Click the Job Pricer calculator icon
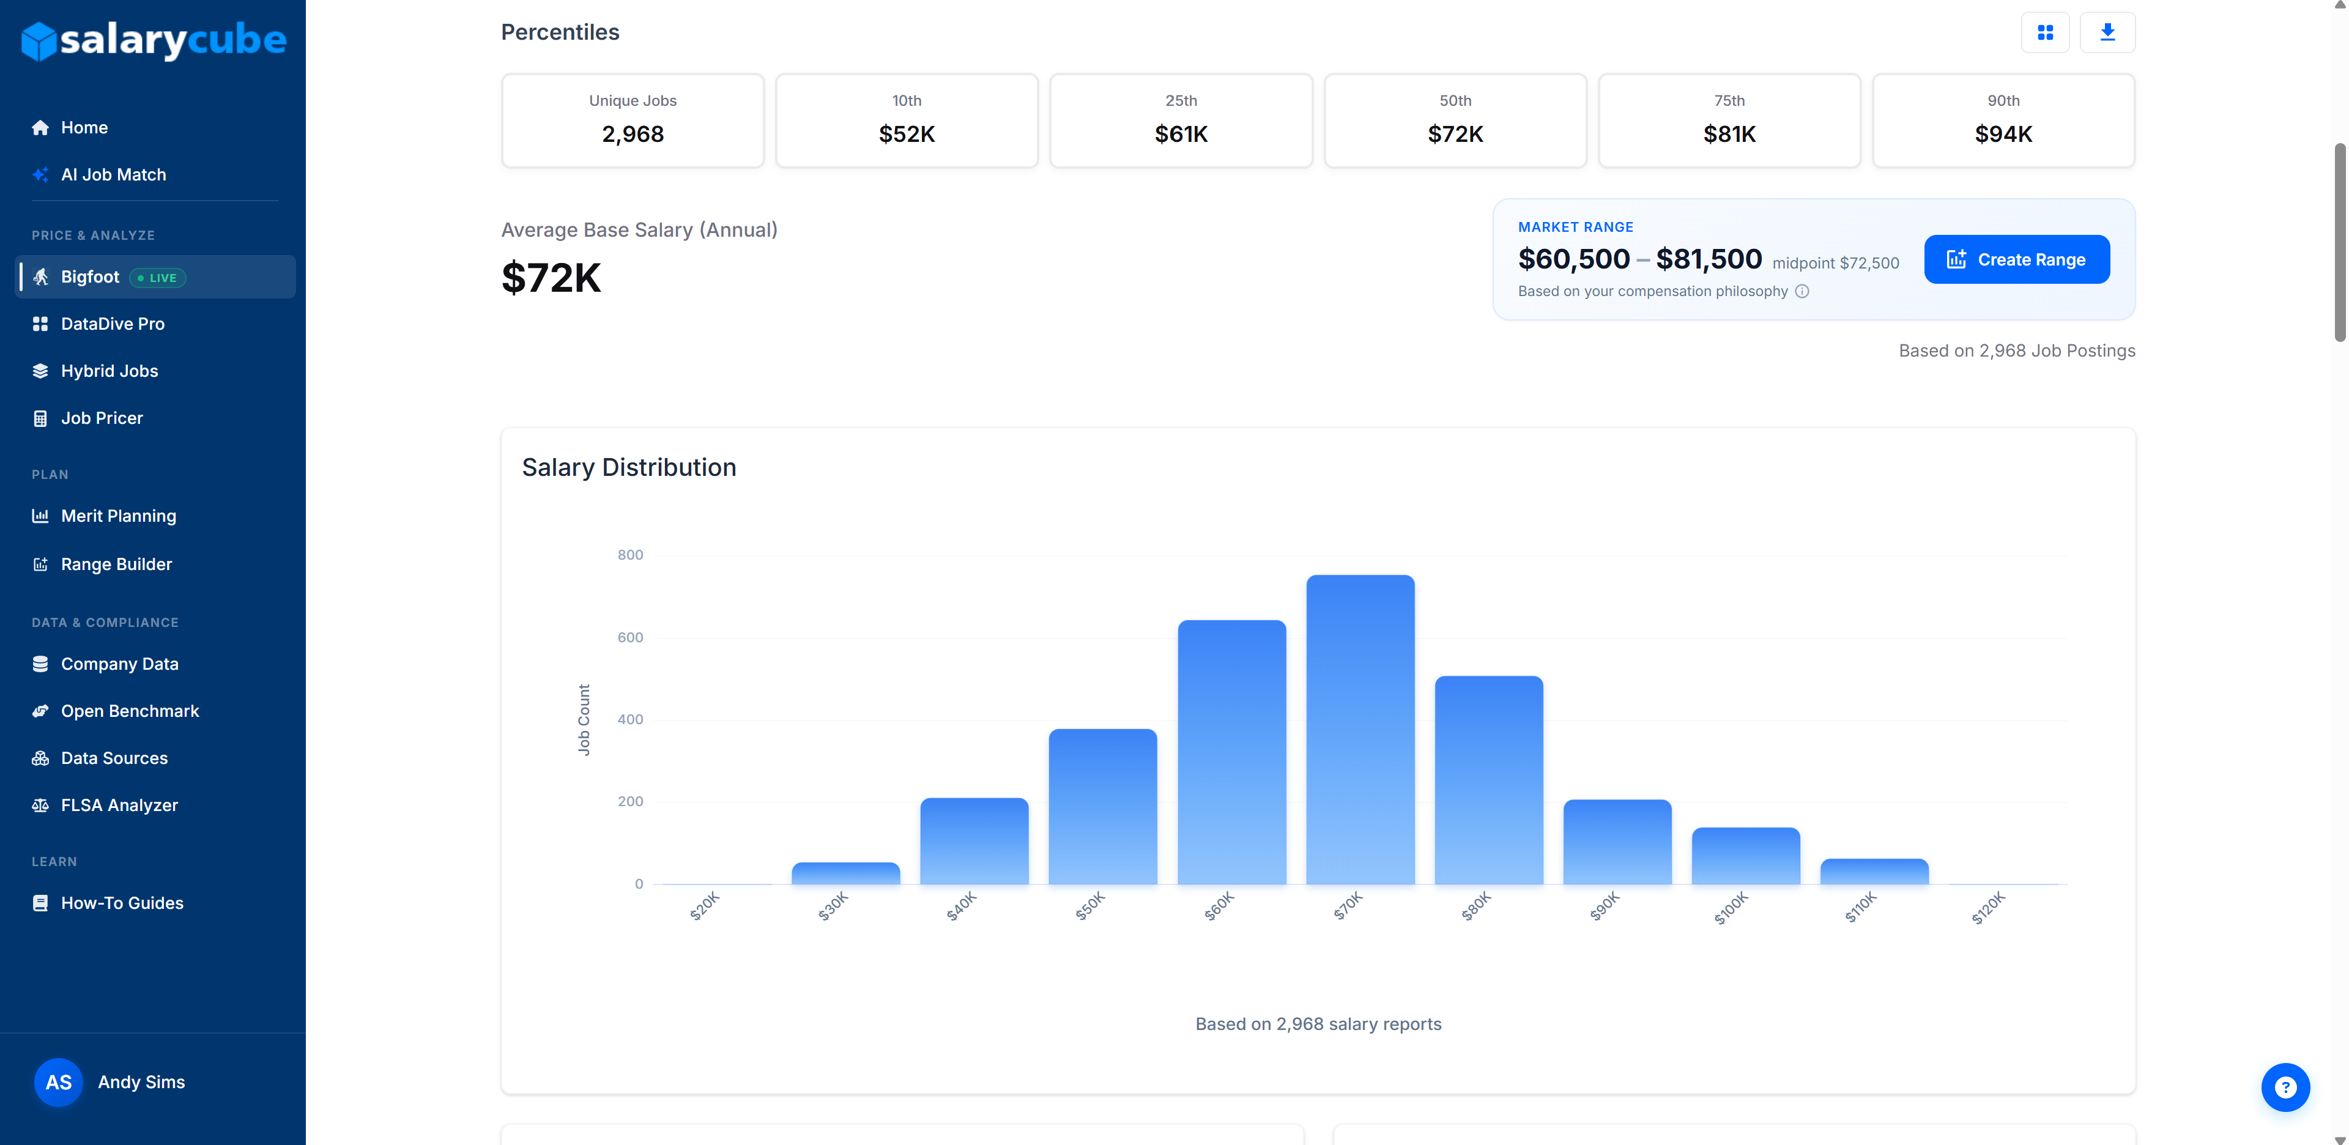The image size is (2349, 1145). [40, 418]
